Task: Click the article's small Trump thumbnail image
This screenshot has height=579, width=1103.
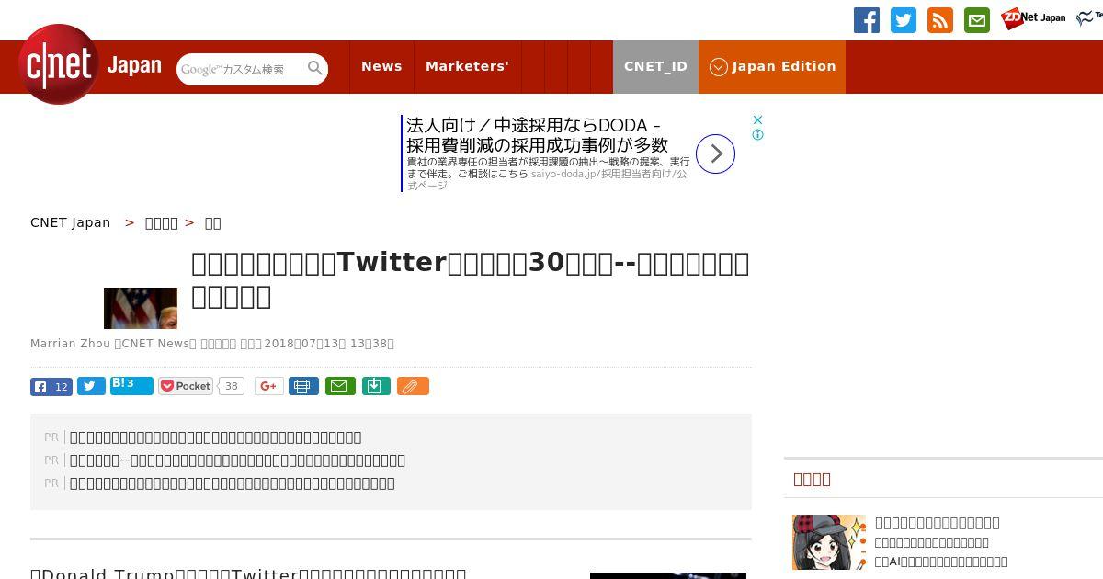Action: click(141, 308)
